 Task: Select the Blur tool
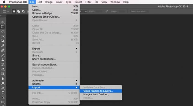coord(3,78)
